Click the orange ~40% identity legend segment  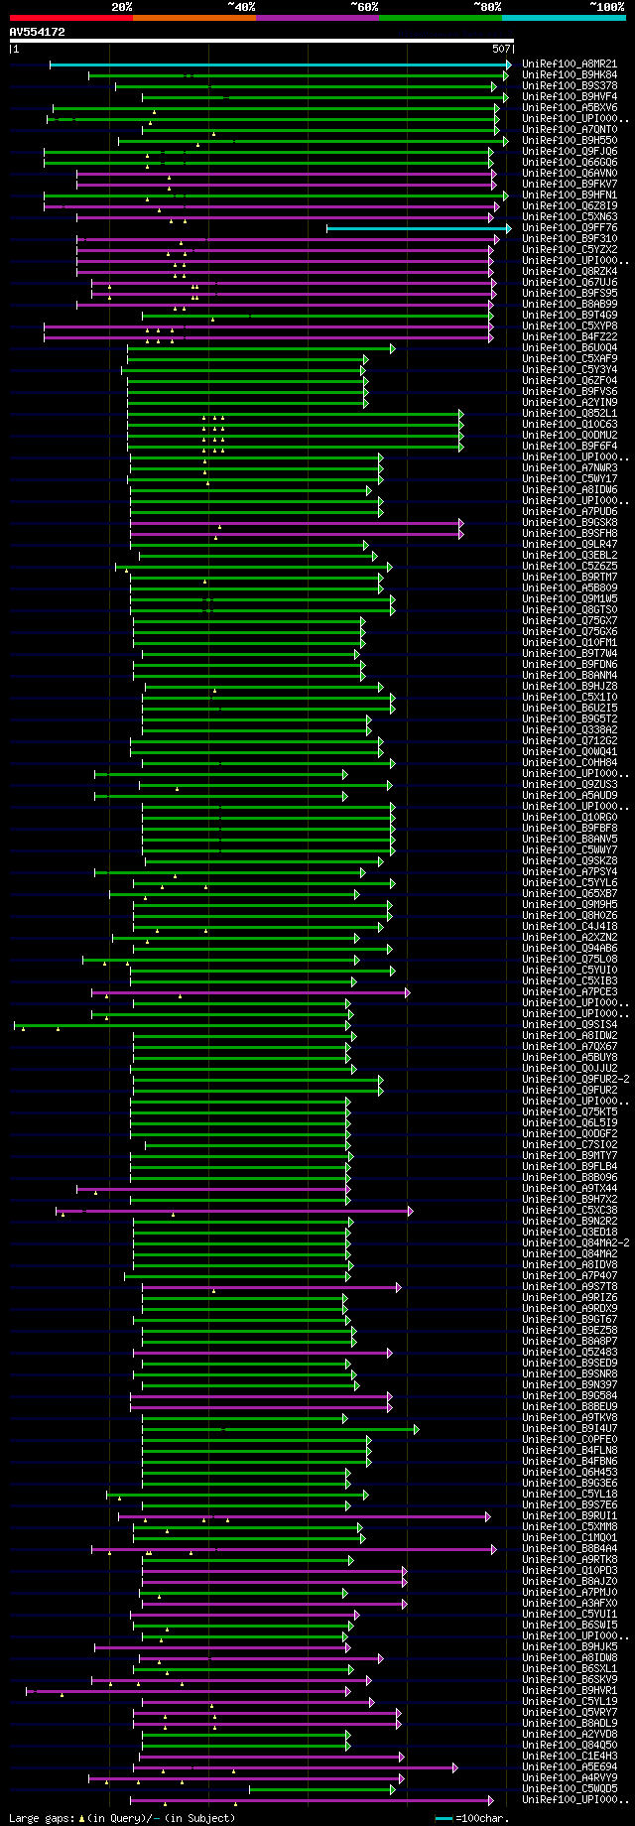click(x=194, y=18)
